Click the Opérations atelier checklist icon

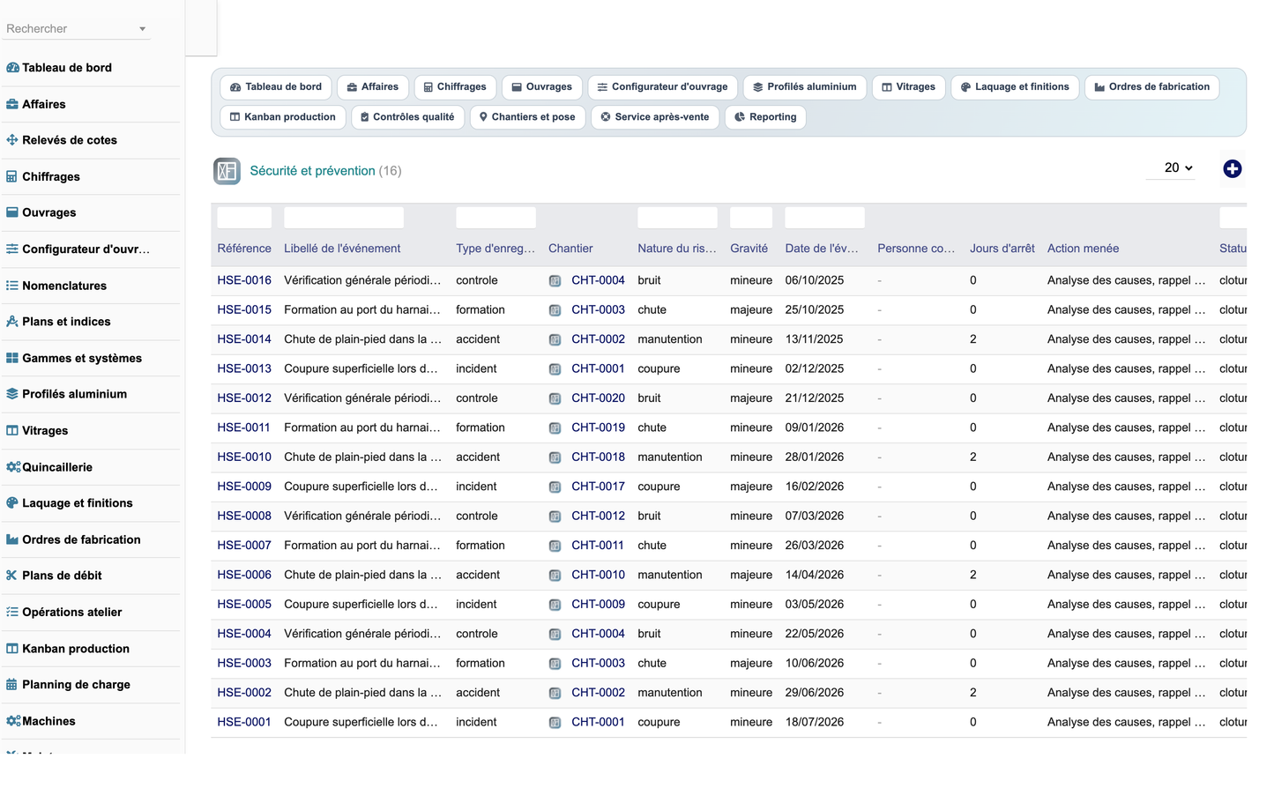(12, 612)
